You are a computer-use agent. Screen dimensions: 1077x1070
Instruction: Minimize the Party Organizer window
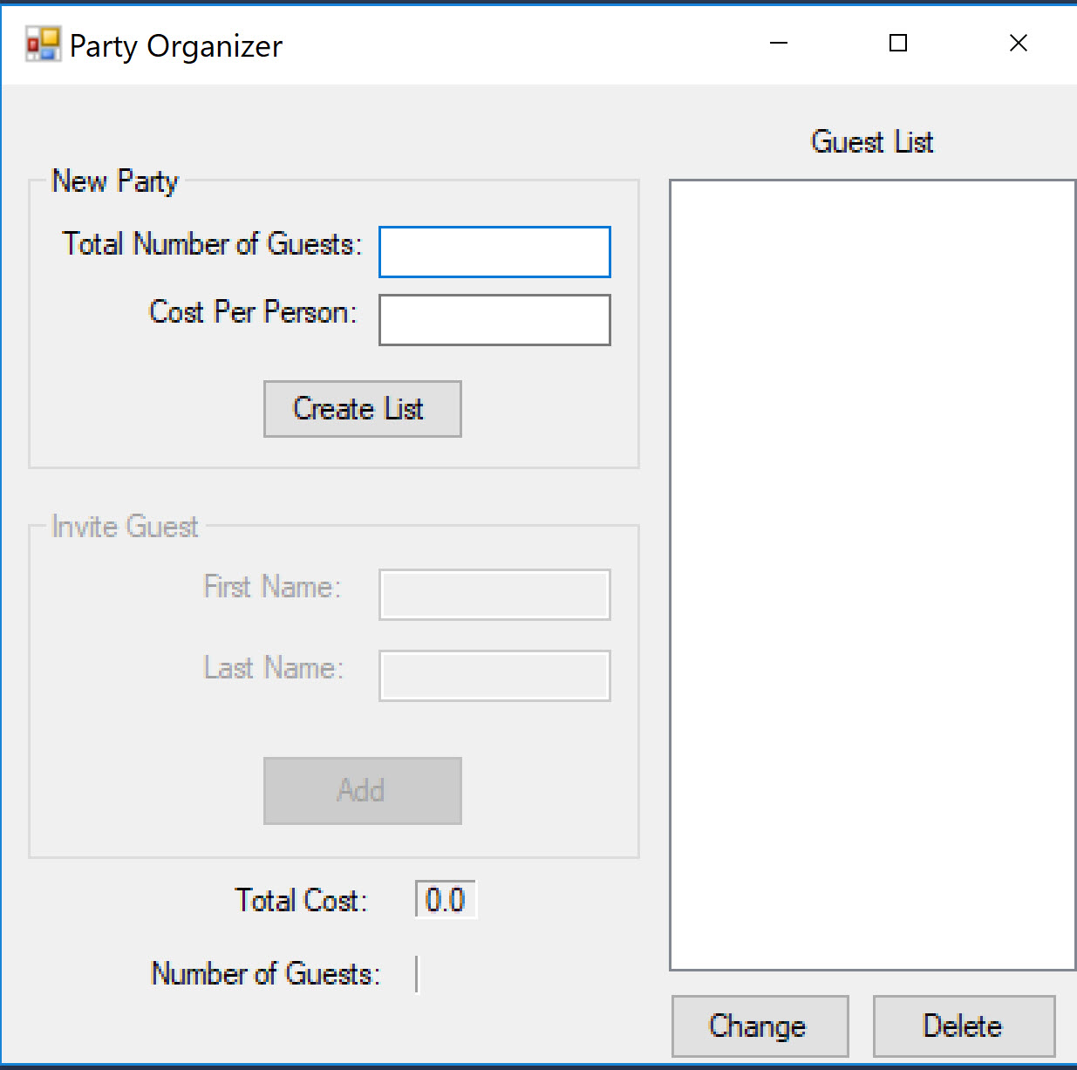click(779, 43)
